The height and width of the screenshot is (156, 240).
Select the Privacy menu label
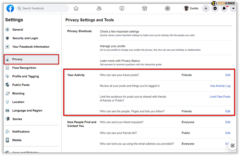click(x=17, y=59)
